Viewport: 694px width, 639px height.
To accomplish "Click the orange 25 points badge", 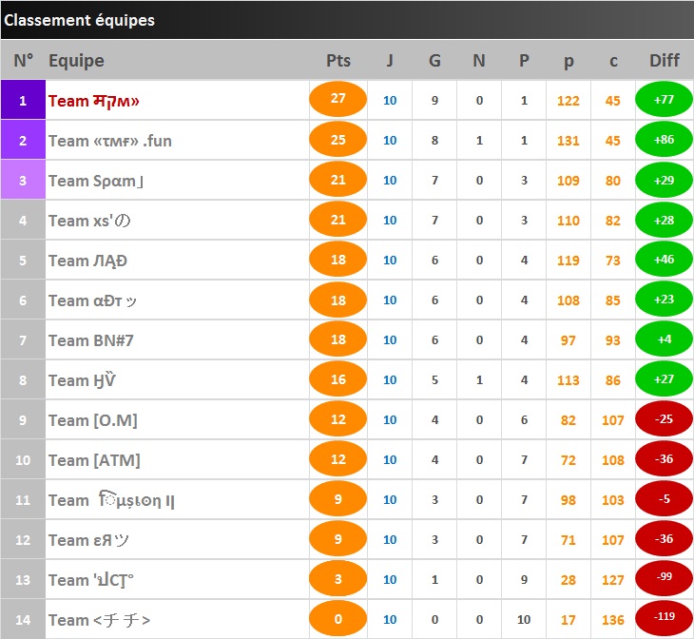I will click(x=338, y=140).
